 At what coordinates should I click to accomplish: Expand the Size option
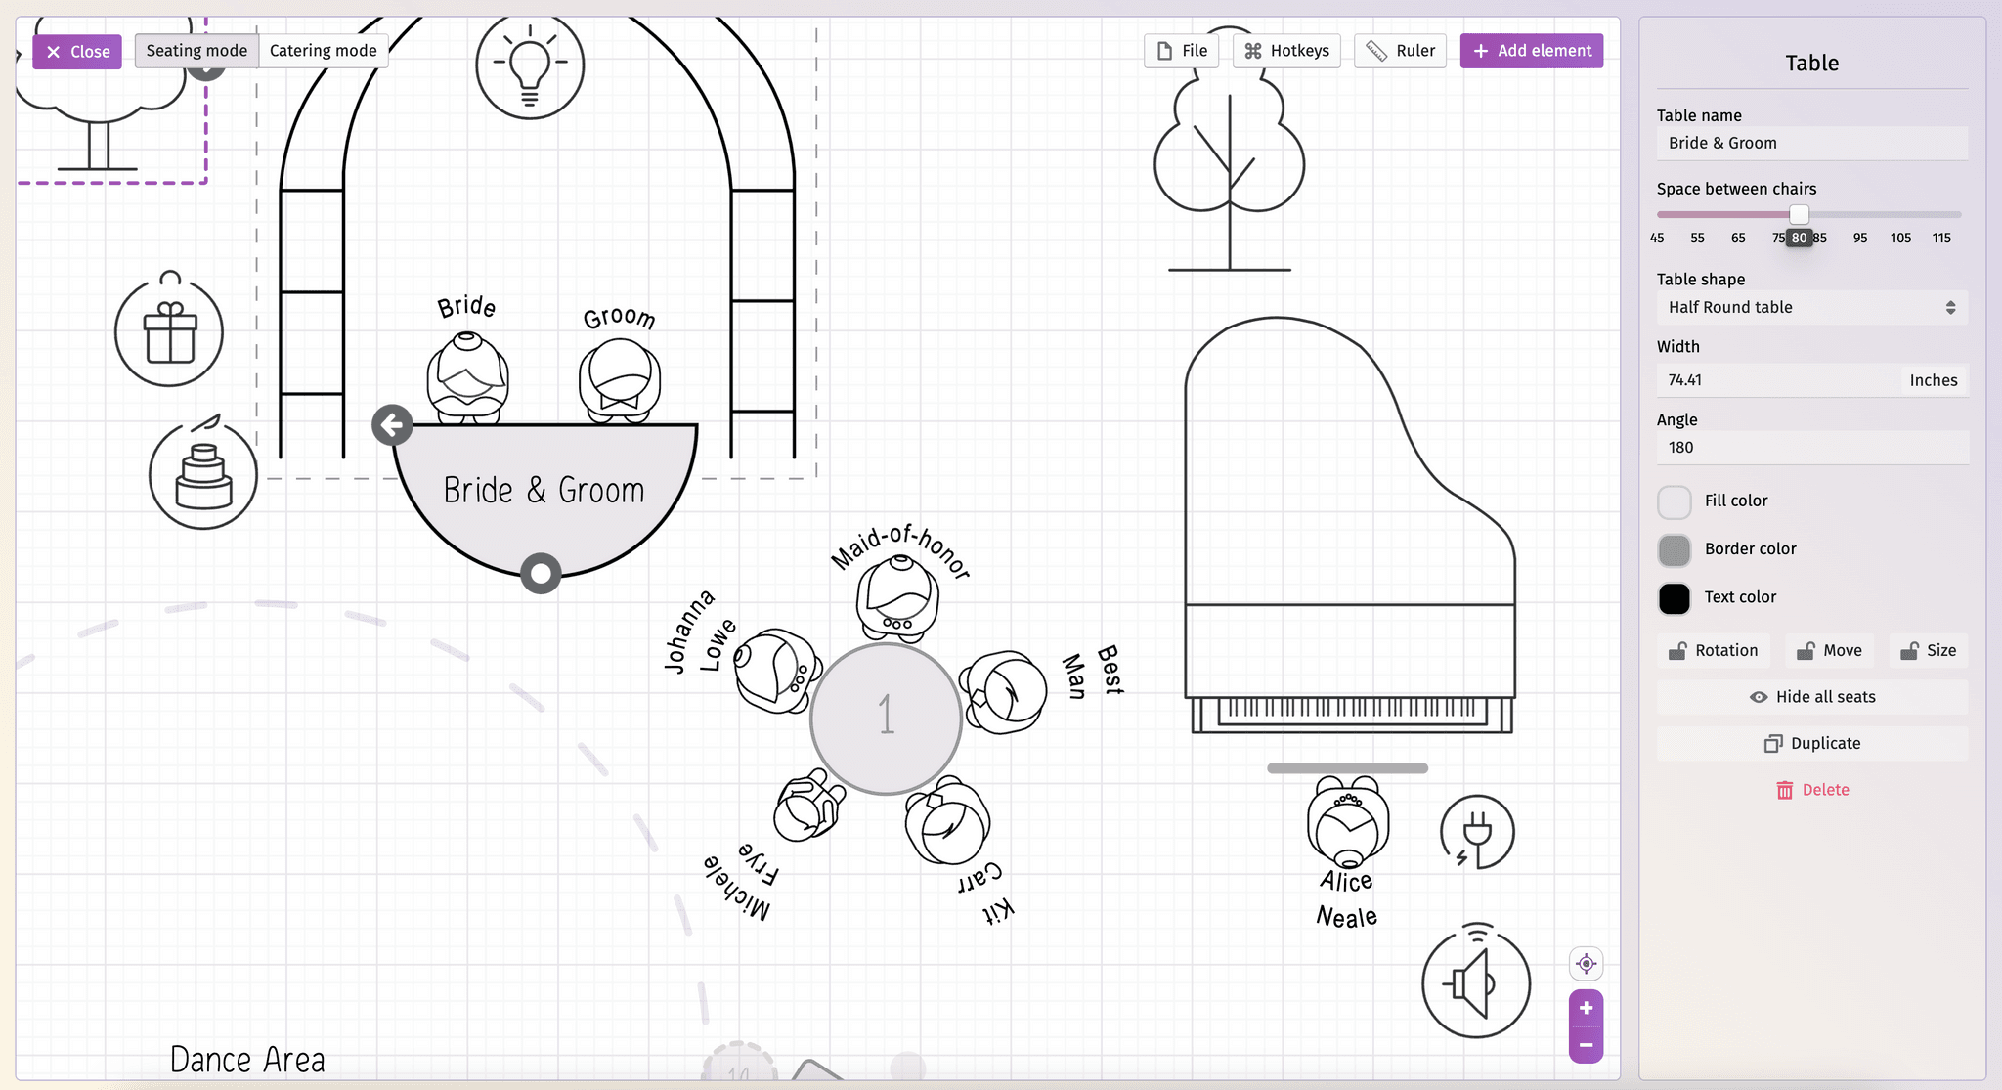(x=1930, y=650)
